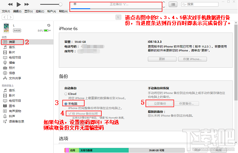Screen dimensions: 238x153
Task: Click the status display up arrow
Action: [164, 2]
